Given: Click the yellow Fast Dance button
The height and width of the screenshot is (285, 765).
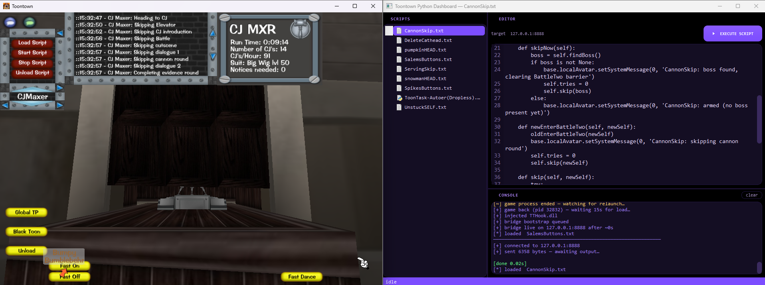Looking at the screenshot, I should [x=302, y=277].
